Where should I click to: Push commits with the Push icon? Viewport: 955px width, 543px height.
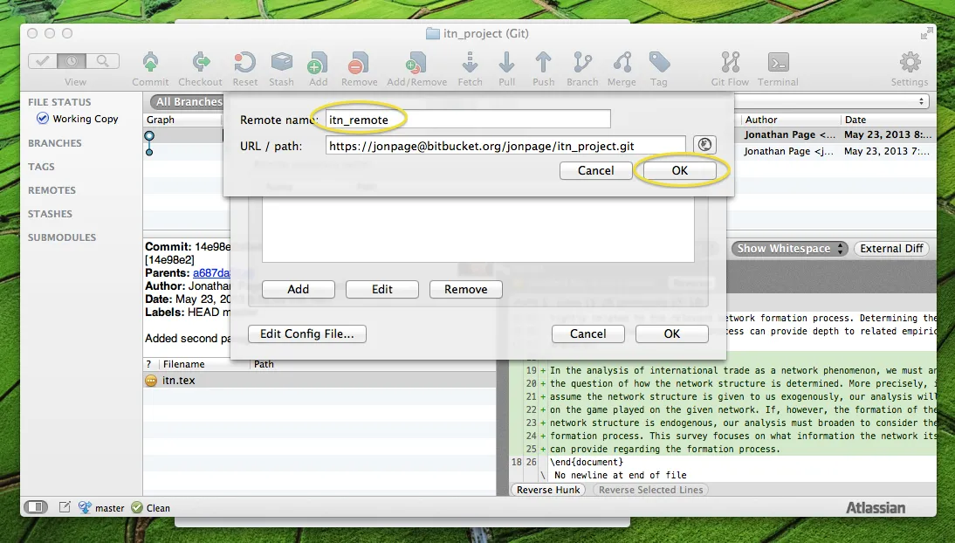point(543,63)
